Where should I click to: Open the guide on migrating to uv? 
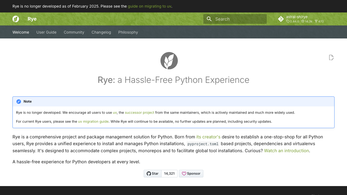[149, 6]
